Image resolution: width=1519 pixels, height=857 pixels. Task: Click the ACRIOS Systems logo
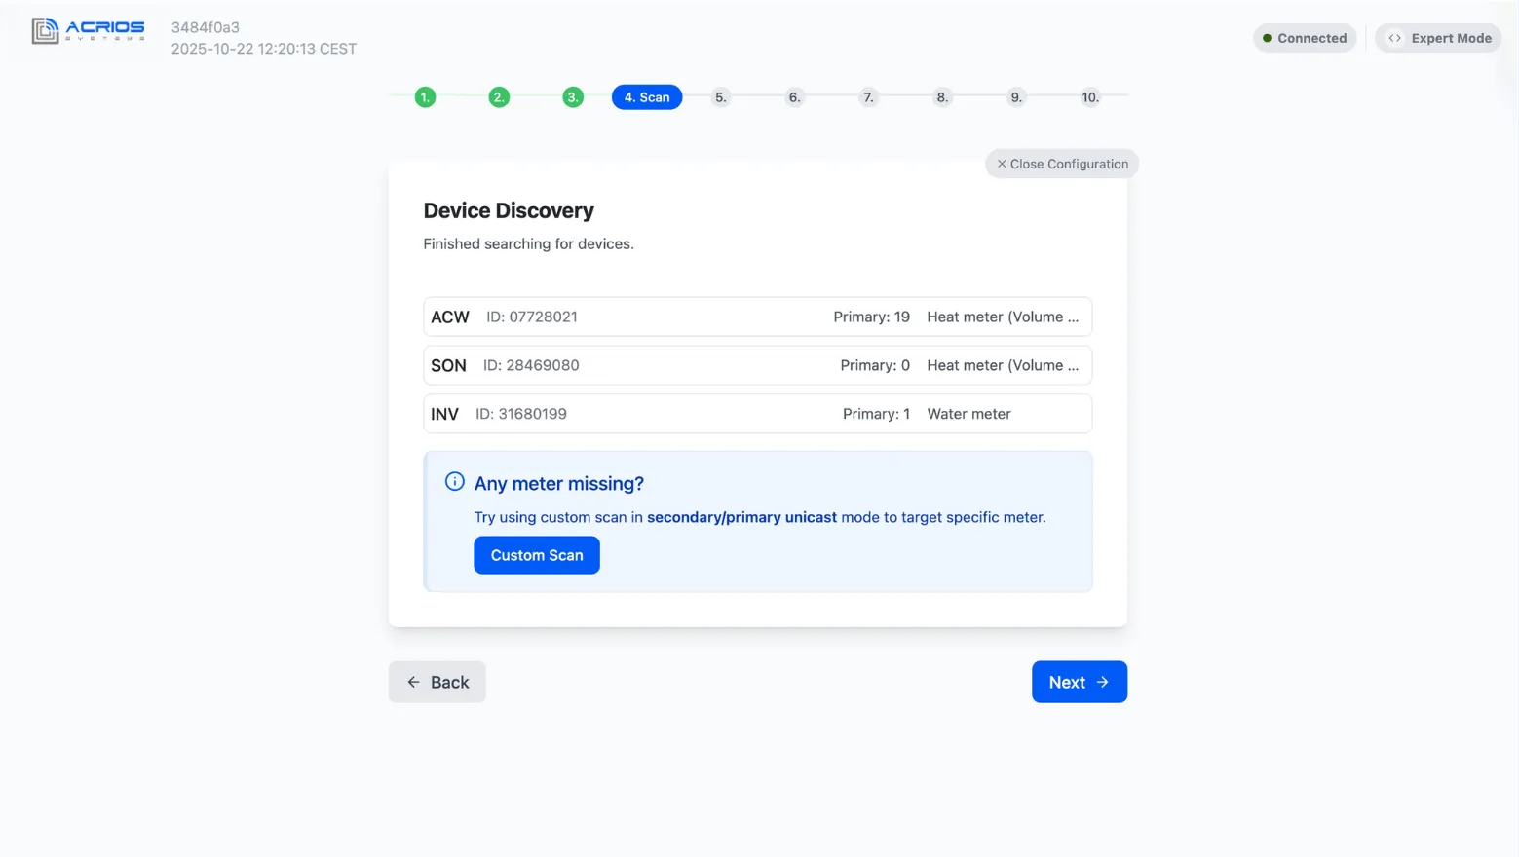(88, 31)
